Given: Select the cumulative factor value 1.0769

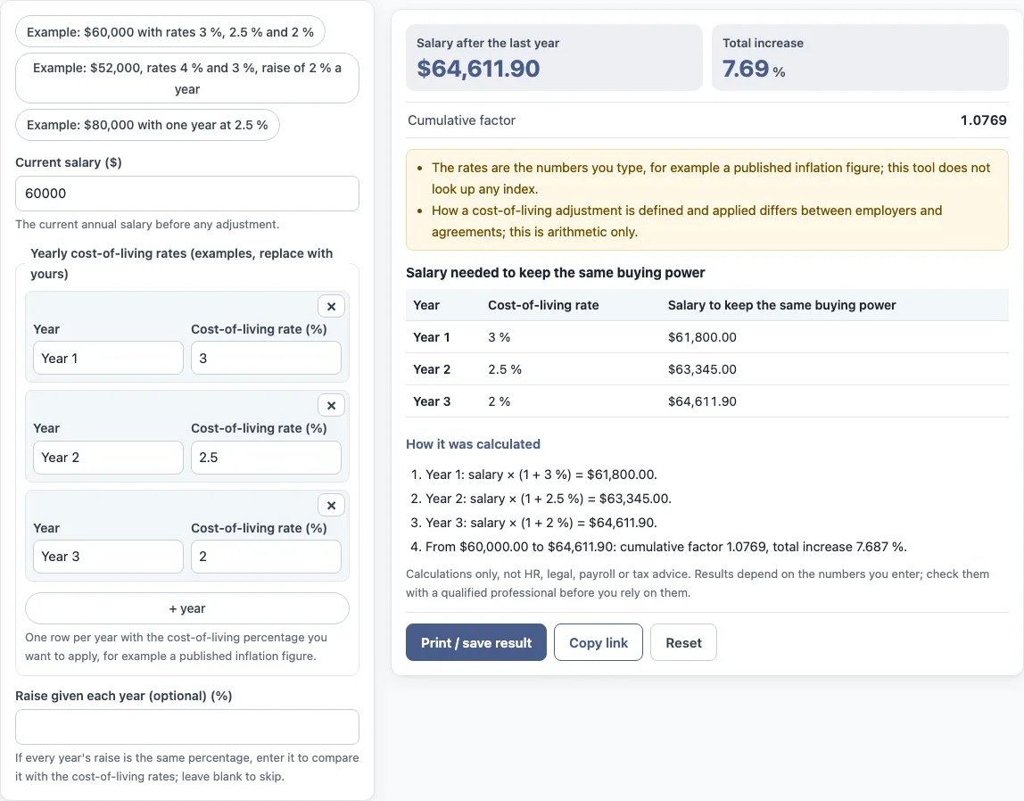Looking at the screenshot, I should pyautogui.click(x=983, y=120).
